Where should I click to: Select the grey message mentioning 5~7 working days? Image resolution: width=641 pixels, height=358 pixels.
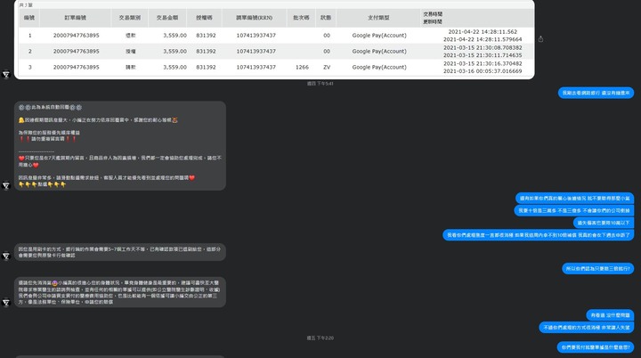tap(120, 252)
